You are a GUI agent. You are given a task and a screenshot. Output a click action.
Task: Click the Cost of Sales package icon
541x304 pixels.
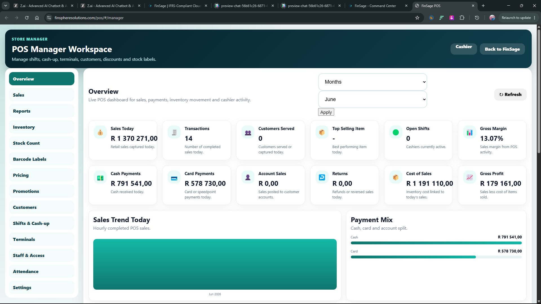pos(396,177)
